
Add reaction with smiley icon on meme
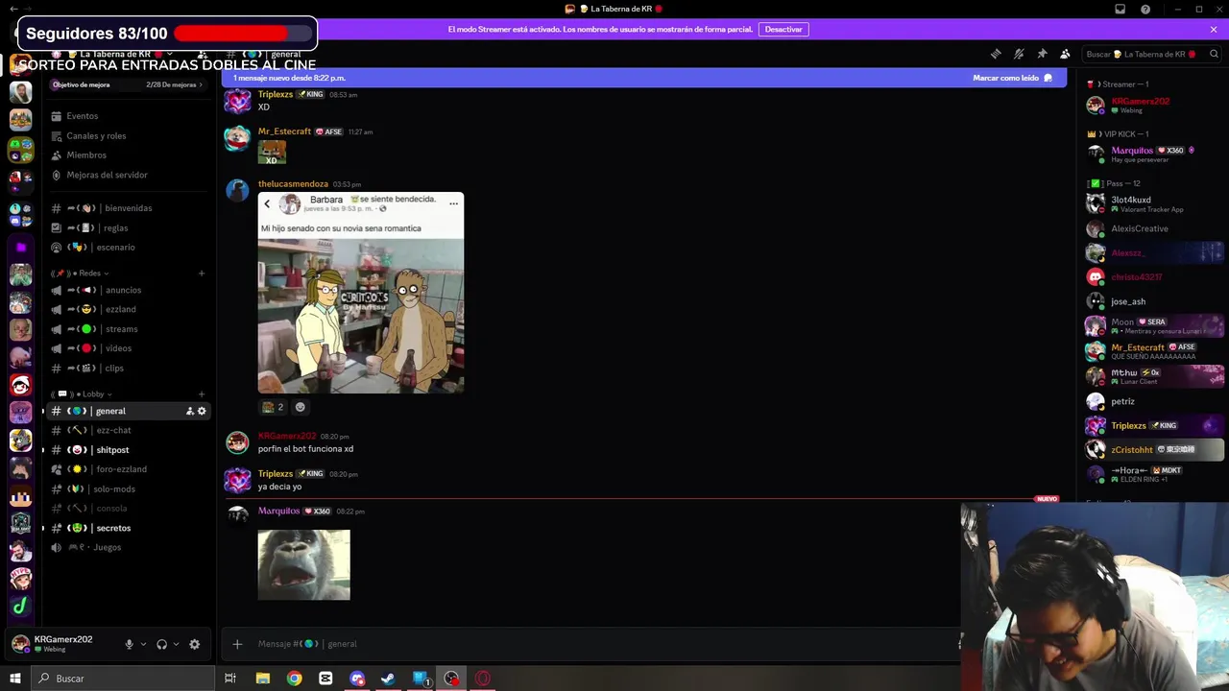pyautogui.click(x=300, y=407)
